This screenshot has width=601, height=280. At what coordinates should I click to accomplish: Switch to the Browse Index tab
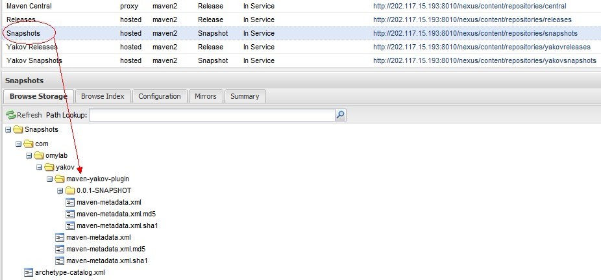pos(103,96)
